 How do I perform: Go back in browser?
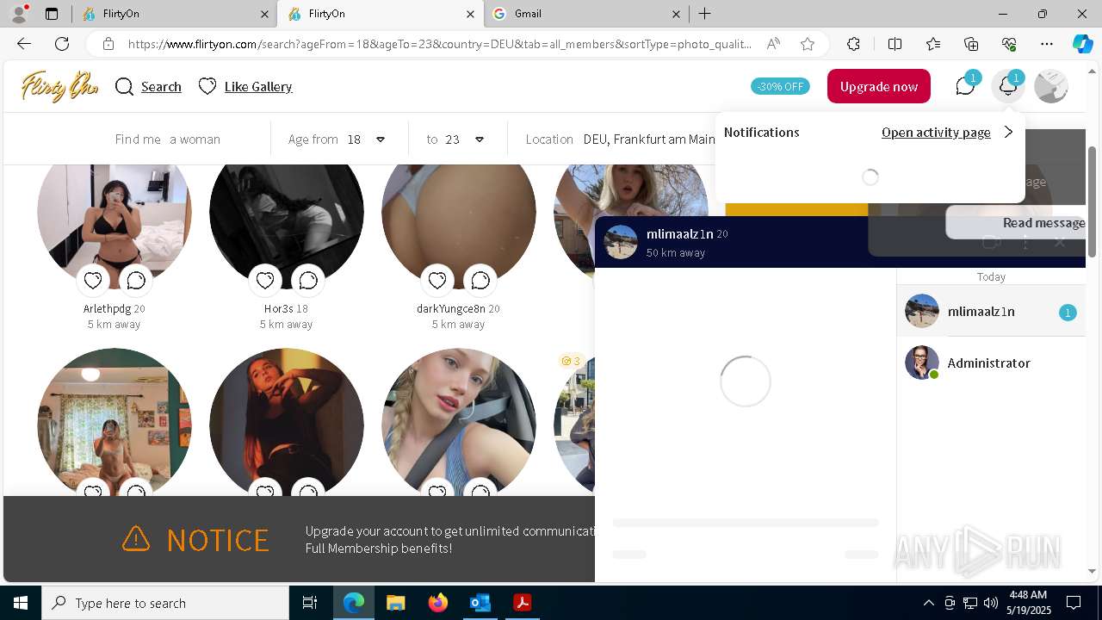pos(24,44)
